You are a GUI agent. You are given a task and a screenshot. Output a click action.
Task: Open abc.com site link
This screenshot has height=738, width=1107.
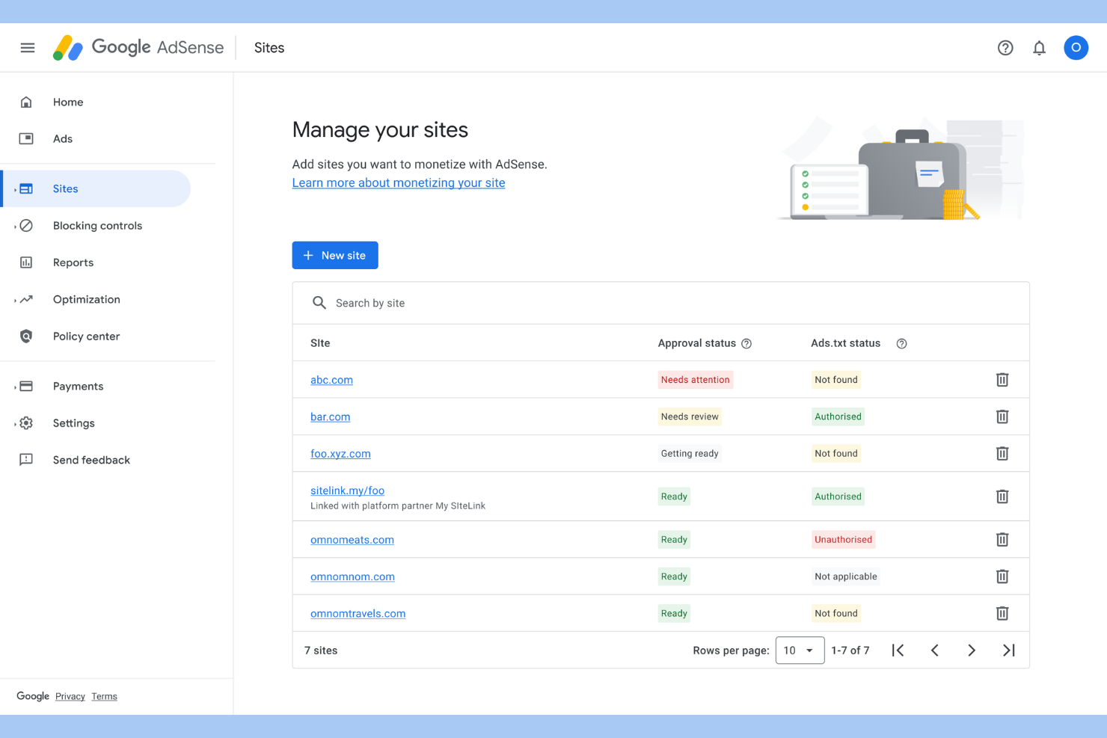click(331, 380)
